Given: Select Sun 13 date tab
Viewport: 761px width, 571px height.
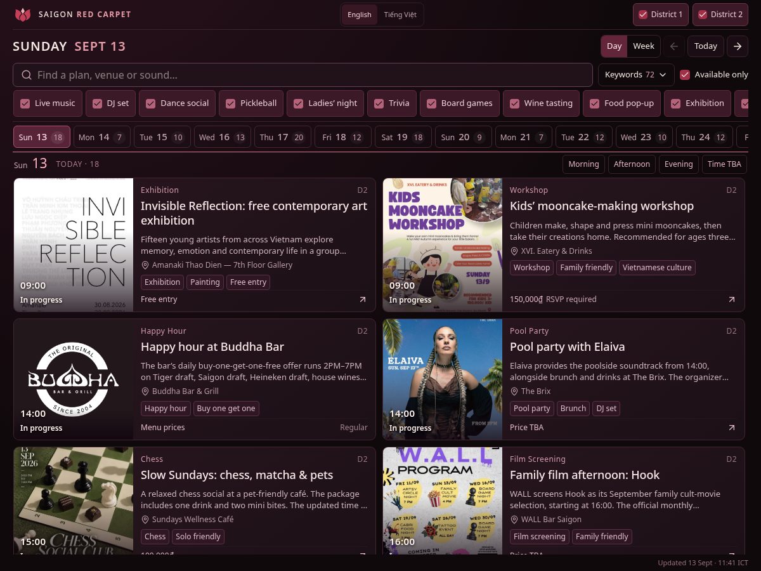Looking at the screenshot, I should (x=42, y=137).
